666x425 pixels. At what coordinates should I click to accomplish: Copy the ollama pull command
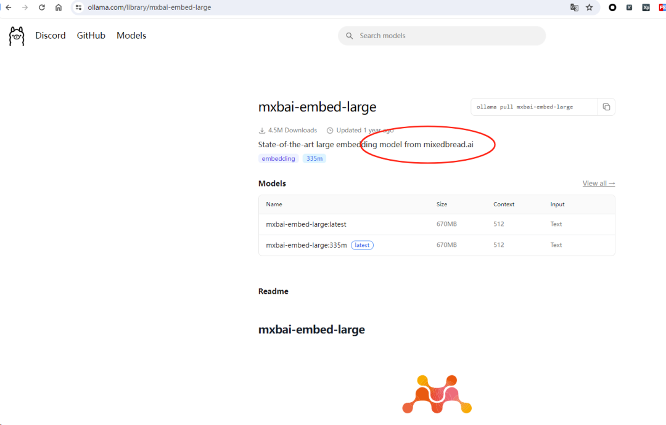pyautogui.click(x=606, y=107)
